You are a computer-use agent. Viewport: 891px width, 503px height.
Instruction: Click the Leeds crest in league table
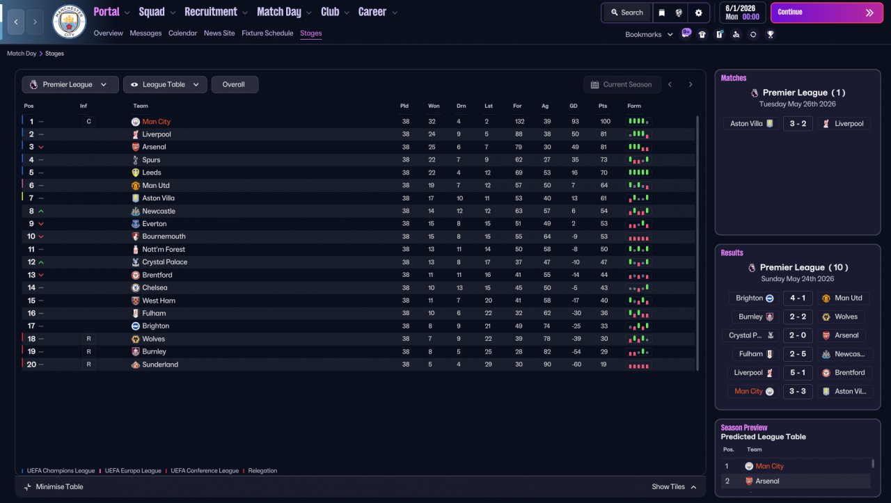(x=136, y=173)
